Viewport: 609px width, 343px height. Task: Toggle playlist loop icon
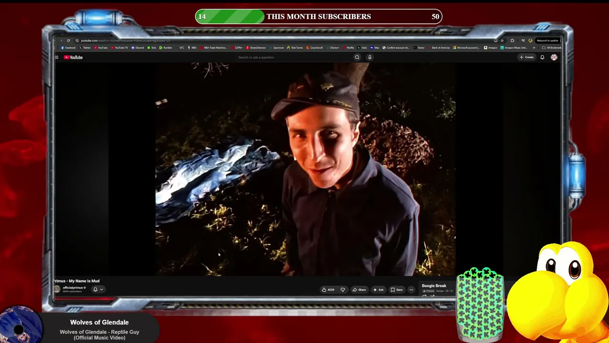pyautogui.click(x=424, y=296)
